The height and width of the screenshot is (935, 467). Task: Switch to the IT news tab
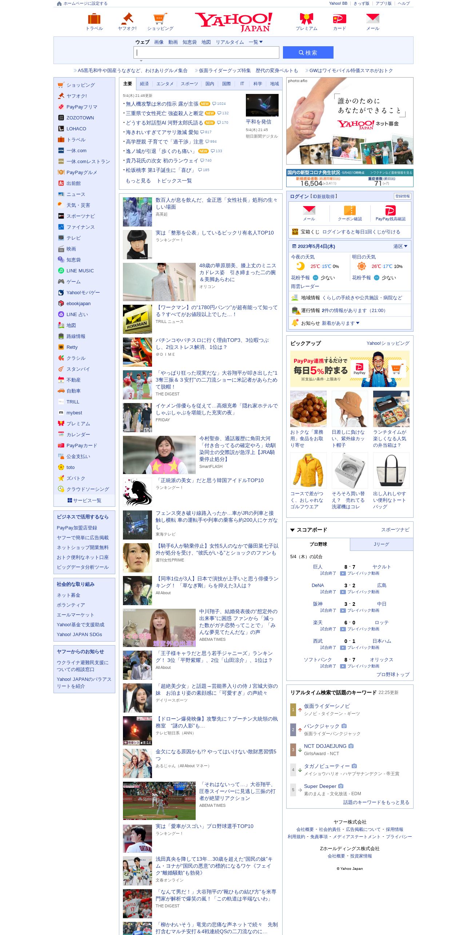[x=242, y=84]
